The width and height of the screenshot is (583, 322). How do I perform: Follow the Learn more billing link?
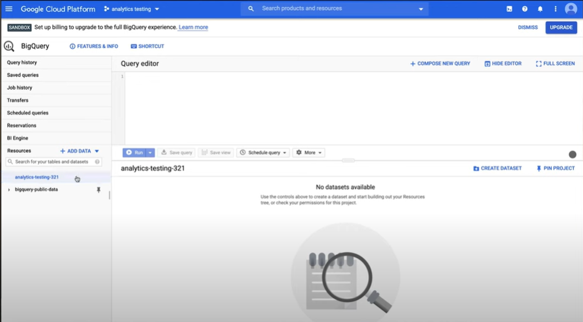pos(193,27)
